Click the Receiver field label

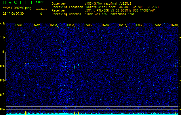(x=59, y=11)
